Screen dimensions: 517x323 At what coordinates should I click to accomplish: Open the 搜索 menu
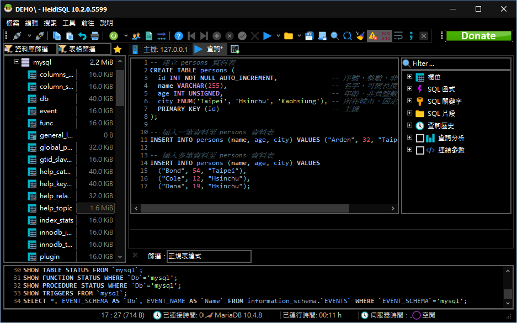50,23
